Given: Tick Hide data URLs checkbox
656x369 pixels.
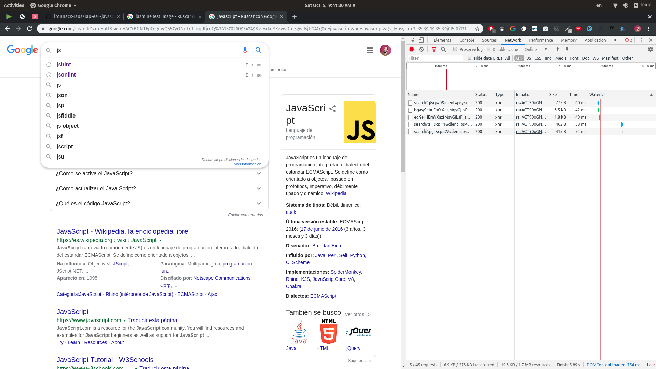Looking at the screenshot, I should coord(470,58).
